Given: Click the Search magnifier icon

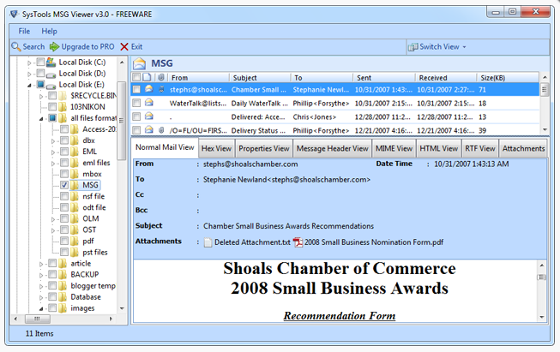Looking at the screenshot, I should (x=15, y=47).
